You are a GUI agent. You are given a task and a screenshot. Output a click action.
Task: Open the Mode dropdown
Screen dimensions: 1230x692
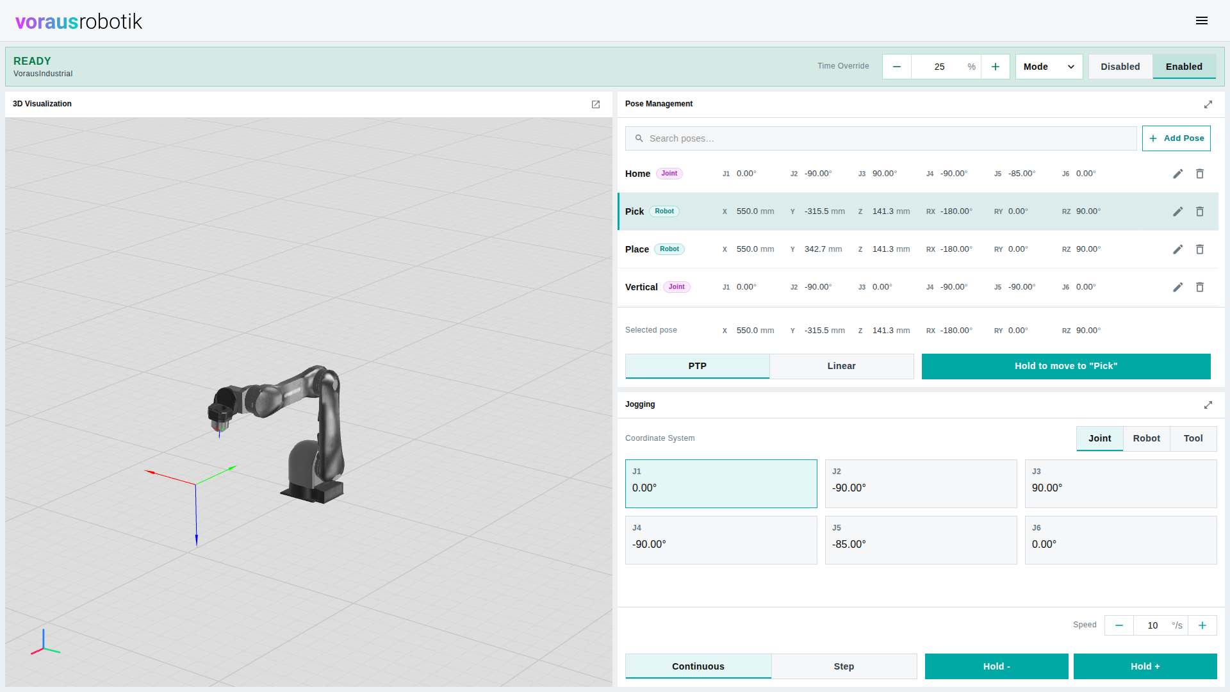1049,67
